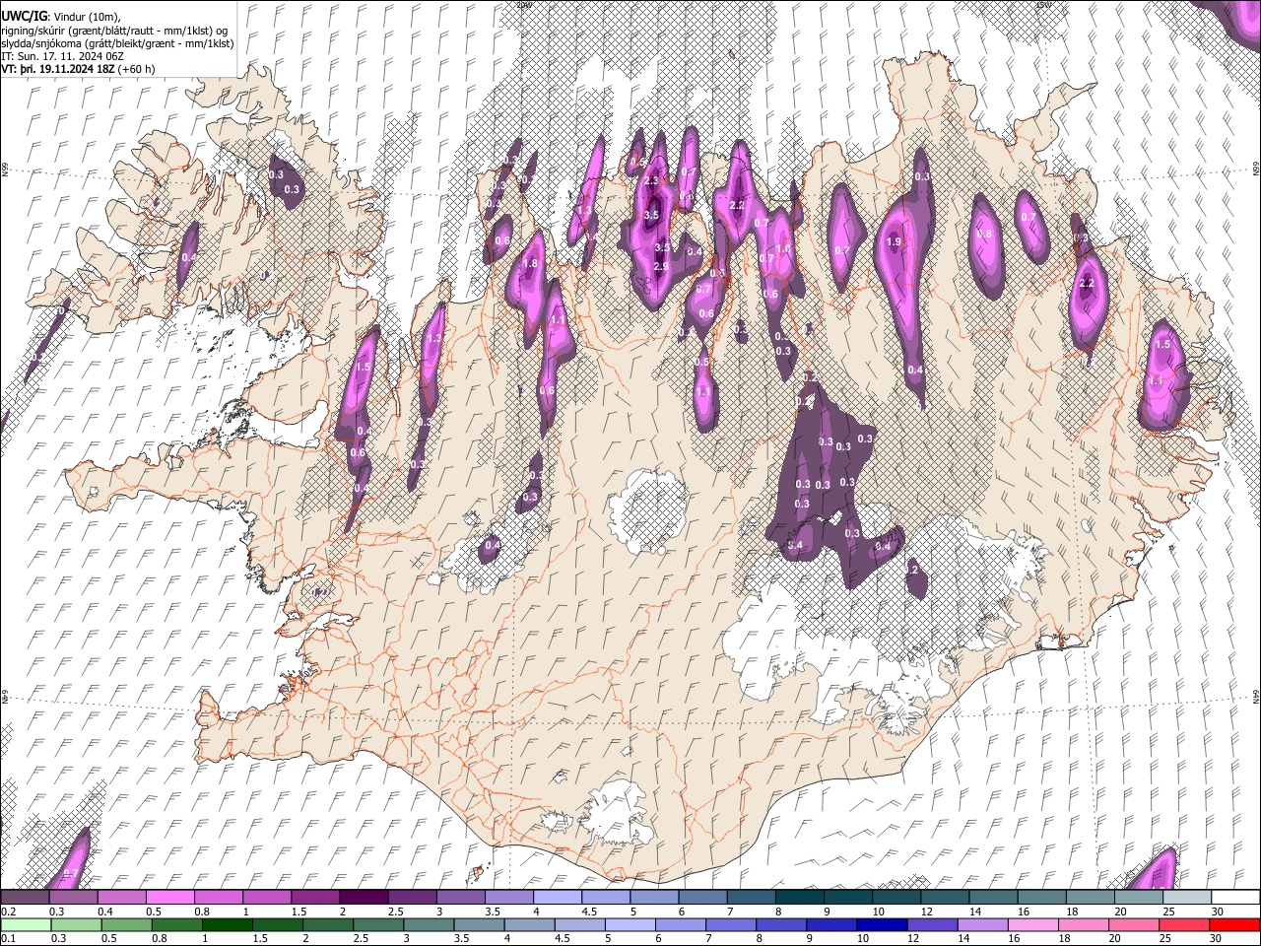Click the '64N' latitude label on the right edge
This screenshot has width=1261, height=946.
point(1256,697)
